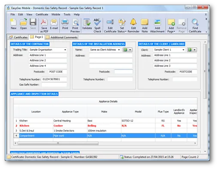Image resolution: width=218 pixels, height=169 pixels.
Task: Open the File menu
Action: (12, 15)
